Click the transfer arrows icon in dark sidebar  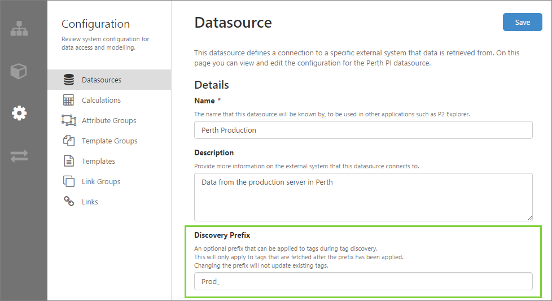point(19,156)
